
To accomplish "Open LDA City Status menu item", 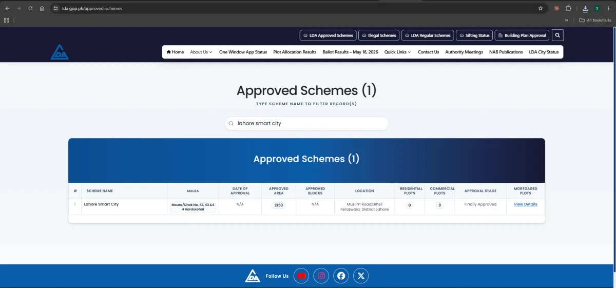I will [544, 52].
